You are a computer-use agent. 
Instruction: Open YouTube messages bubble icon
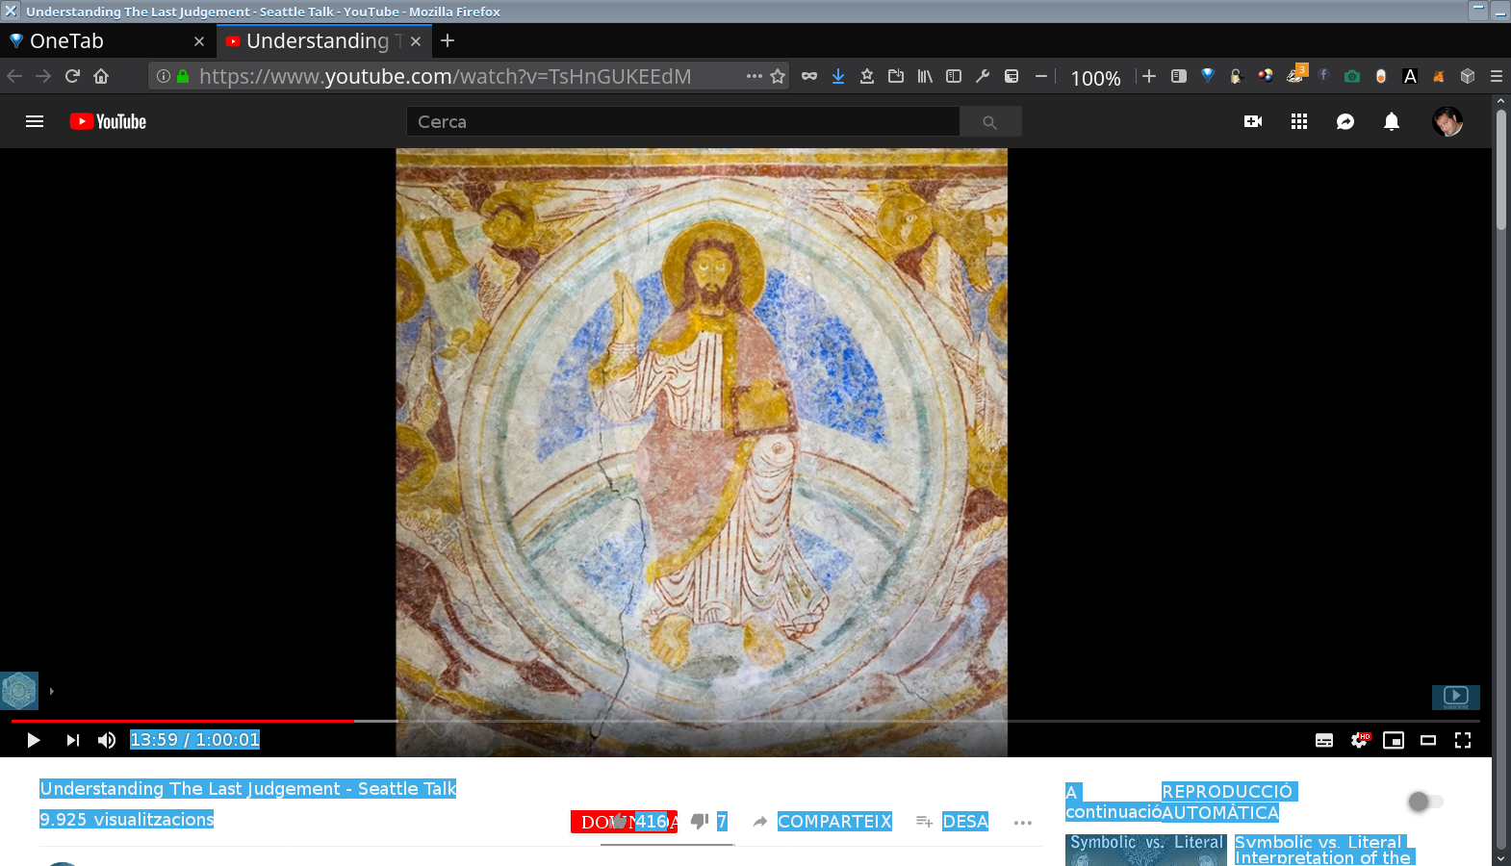point(1345,121)
